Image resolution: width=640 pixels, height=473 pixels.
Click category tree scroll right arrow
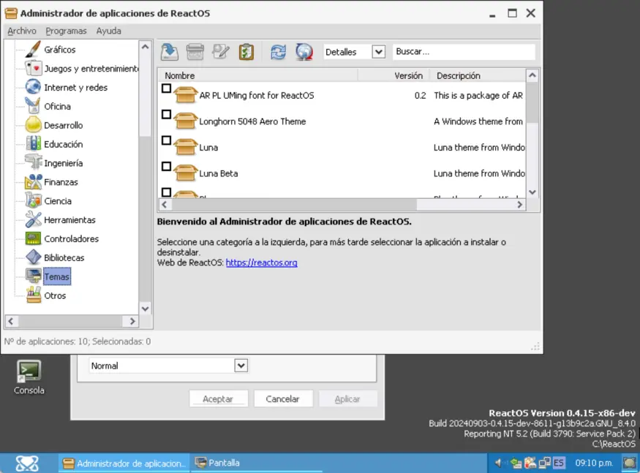[x=132, y=321]
